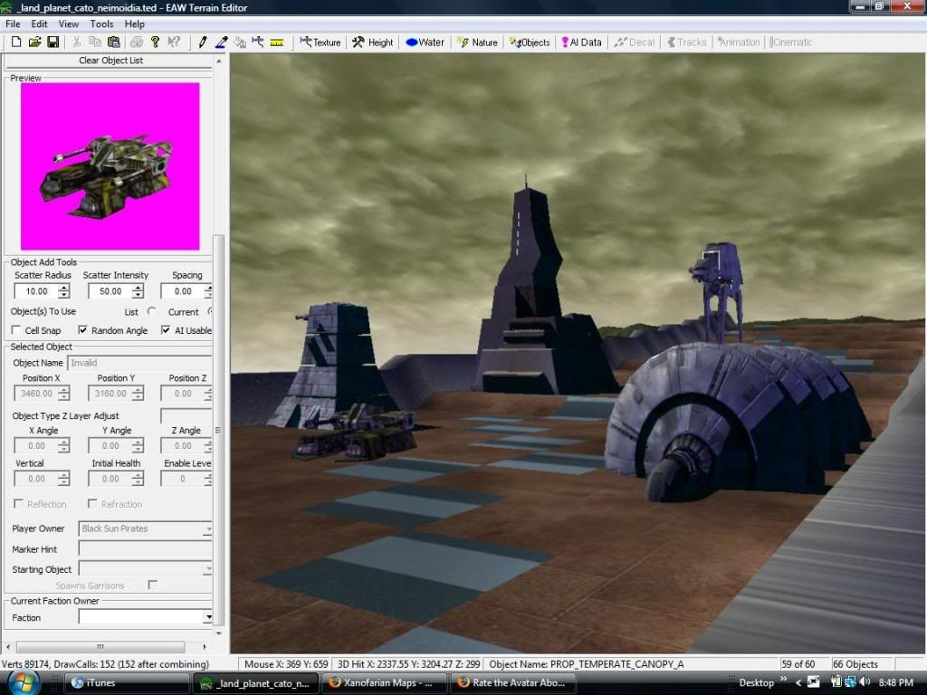Adjust the Position Y spinner

click(138, 393)
